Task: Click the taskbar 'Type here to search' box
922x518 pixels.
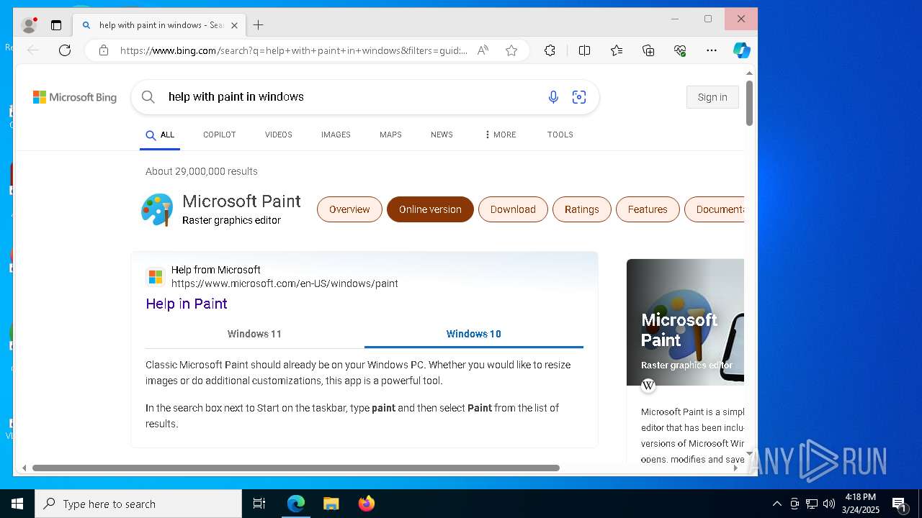Action: point(138,504)
